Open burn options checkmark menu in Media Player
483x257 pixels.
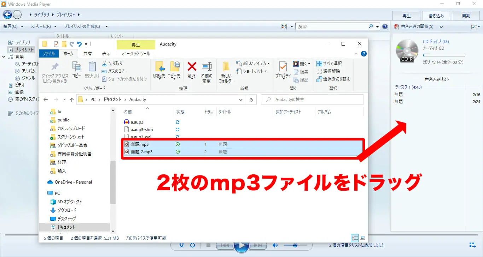point(475,26)
